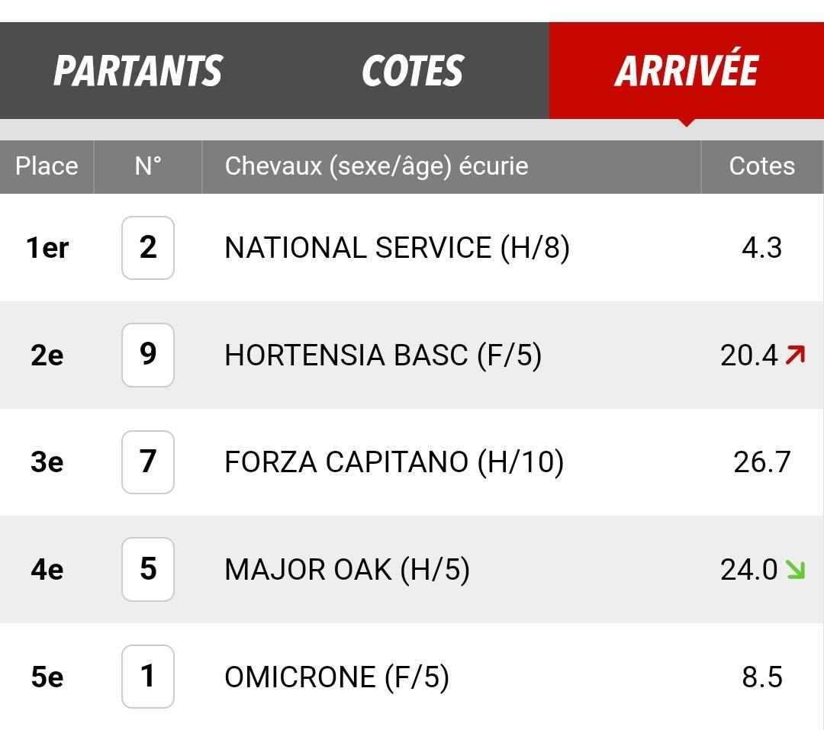Click the number 9 badge for Hortensia Basc
The image size is (824, 730).
click(x=148, y=355)
